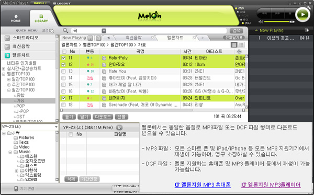Click the LOGOUT link
Screen dimensions: 314x195
click(x=62, y=4)
